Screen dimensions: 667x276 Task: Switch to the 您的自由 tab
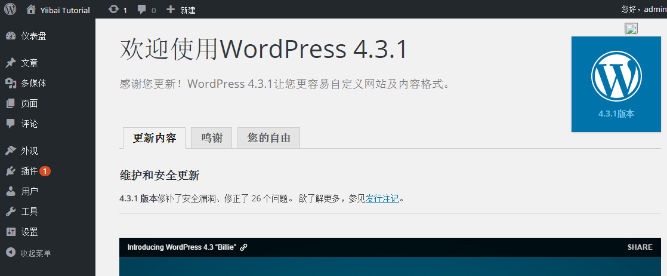click(268, 138)
